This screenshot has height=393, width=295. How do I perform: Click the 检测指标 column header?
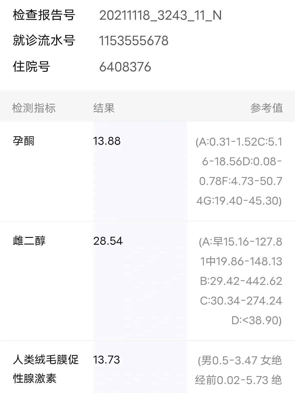tap(34, 108)
